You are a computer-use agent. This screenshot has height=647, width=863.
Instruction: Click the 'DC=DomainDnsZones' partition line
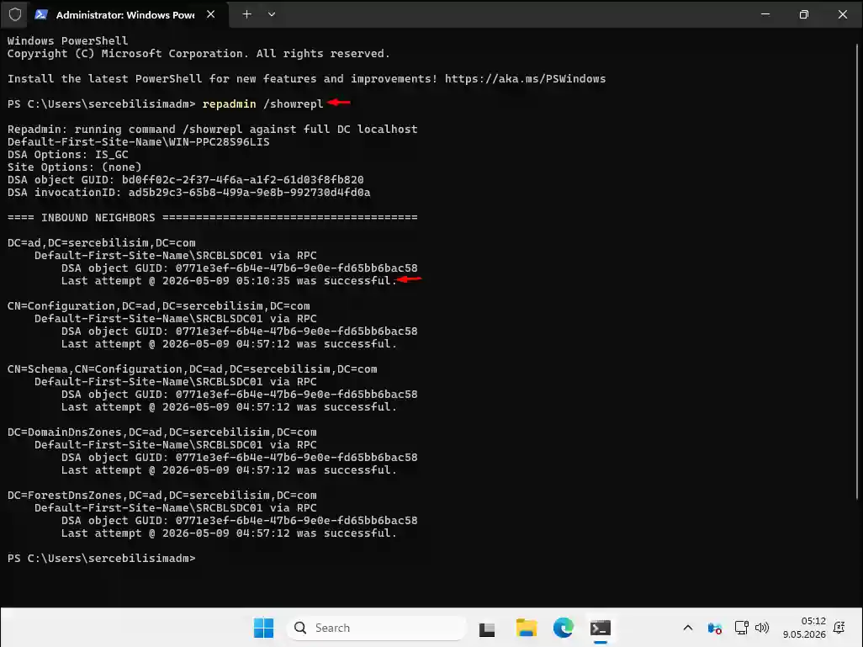pyautogui.click(x=161, y=432)
